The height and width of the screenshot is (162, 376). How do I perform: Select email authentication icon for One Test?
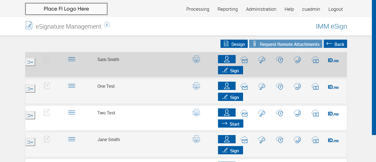coord(244,87)
